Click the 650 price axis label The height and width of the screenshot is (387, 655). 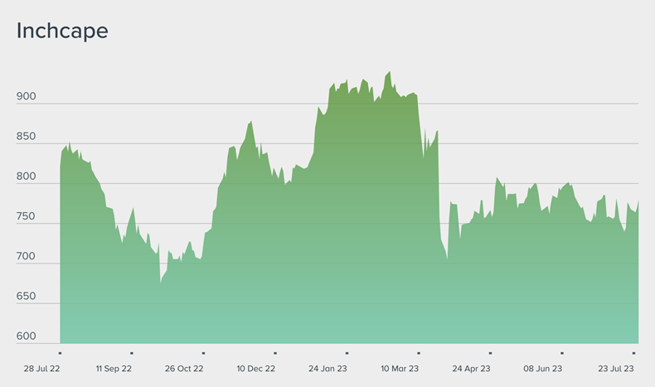27,296
